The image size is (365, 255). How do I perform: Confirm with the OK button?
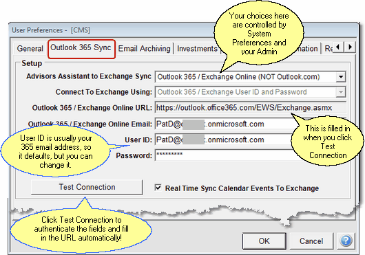pos(264,241)
